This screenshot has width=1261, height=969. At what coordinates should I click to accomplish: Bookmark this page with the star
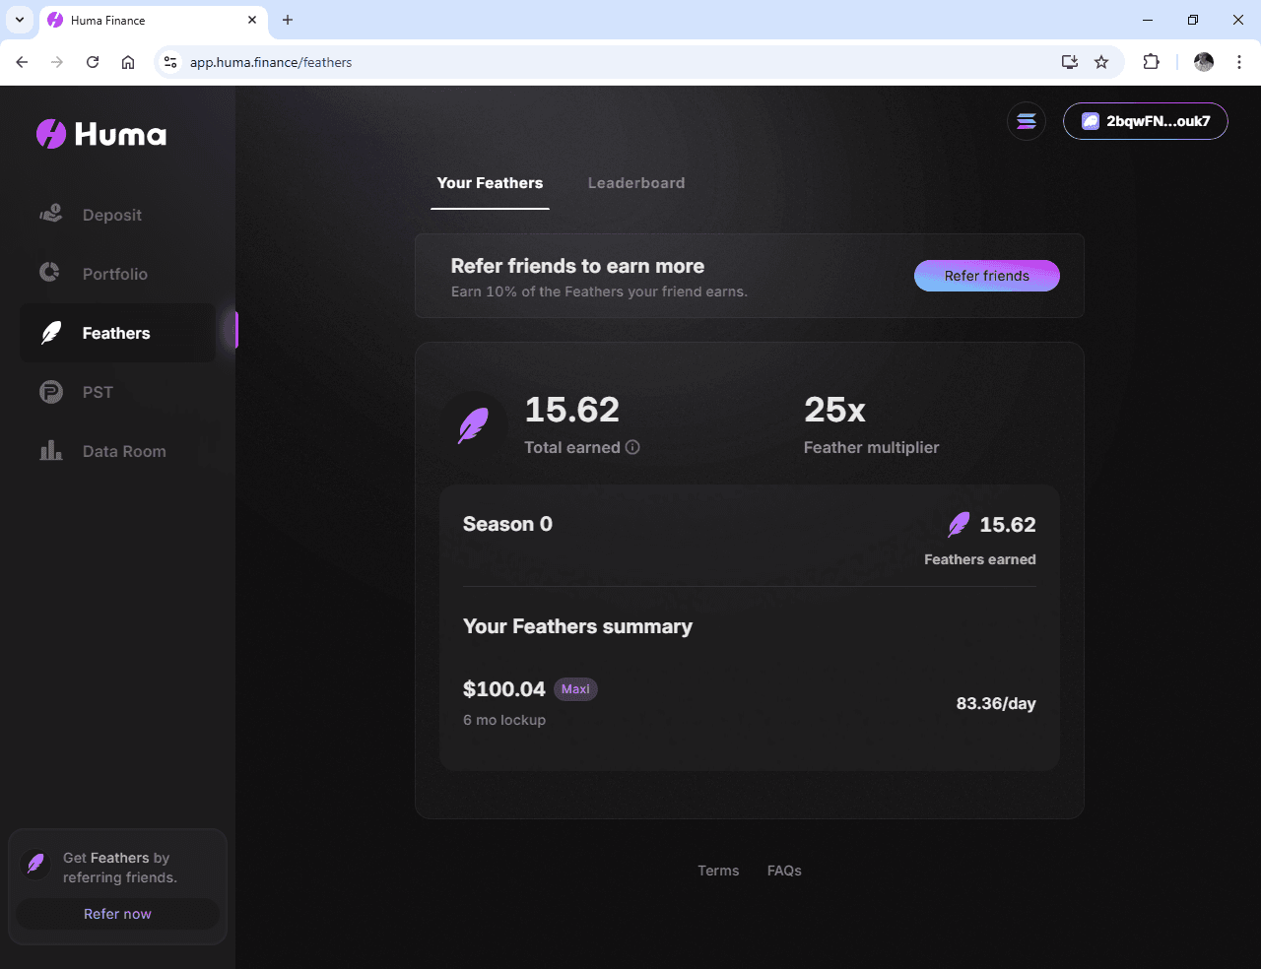1101,62
